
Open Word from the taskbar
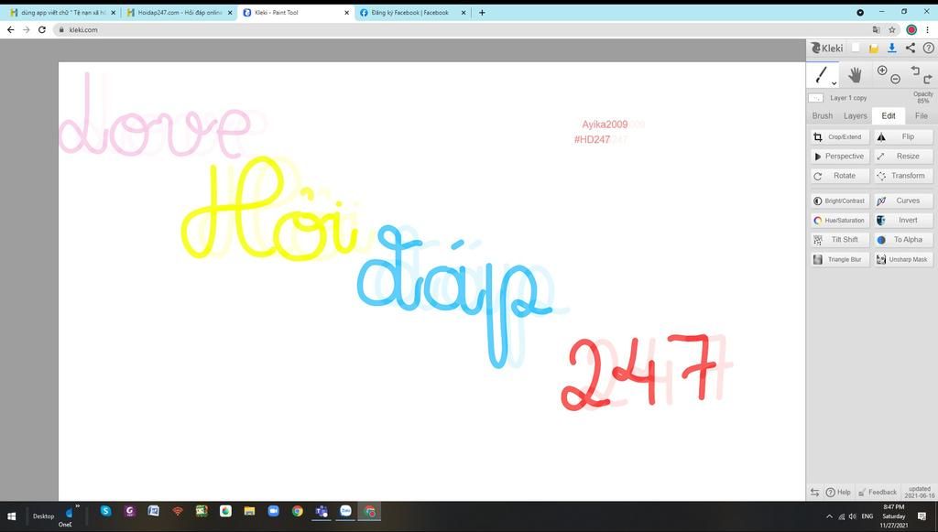(x=154, y=511)
